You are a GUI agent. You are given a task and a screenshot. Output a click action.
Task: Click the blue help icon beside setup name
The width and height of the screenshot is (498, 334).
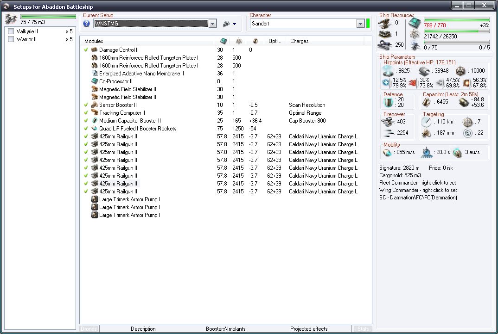86,24
